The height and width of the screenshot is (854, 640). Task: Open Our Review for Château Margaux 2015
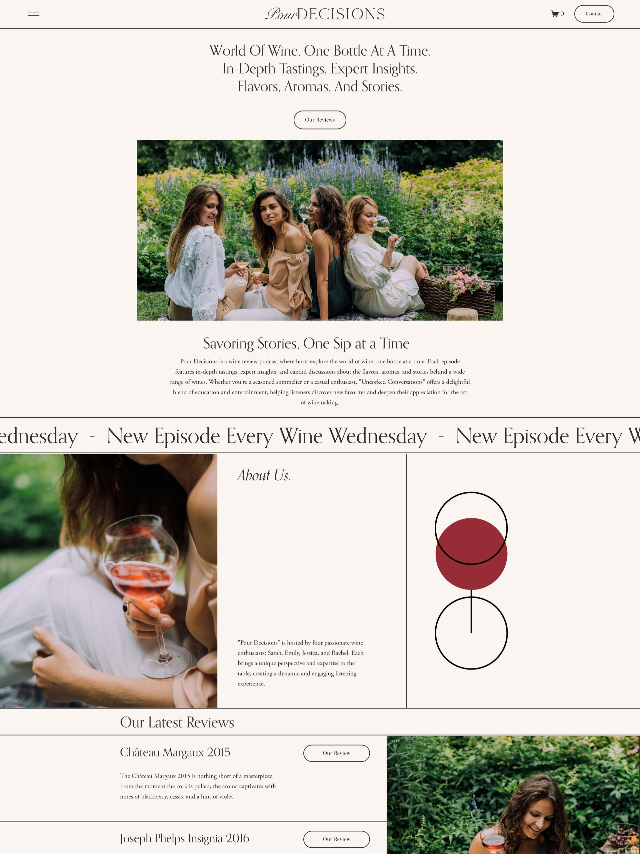[x=336, y=753]
